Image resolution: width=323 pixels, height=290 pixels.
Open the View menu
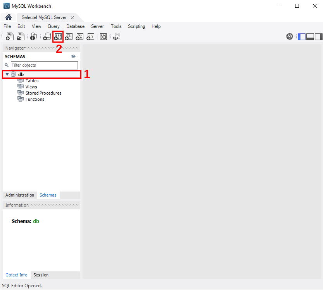coord(36,26)
